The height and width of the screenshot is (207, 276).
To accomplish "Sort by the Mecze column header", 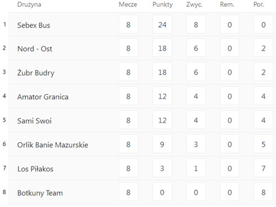I will pyautogui.click(x=128, y=5).
